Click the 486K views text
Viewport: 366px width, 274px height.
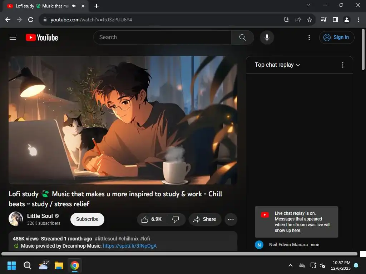(x=25, y=239)
